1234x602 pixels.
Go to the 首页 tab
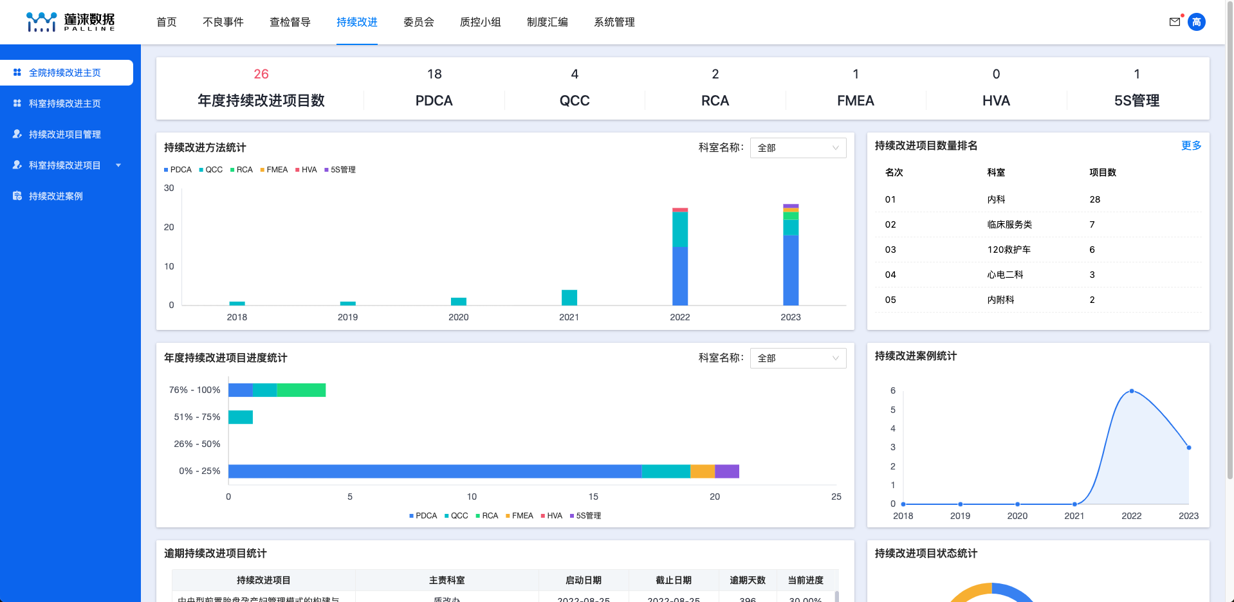tap(167, 22)
